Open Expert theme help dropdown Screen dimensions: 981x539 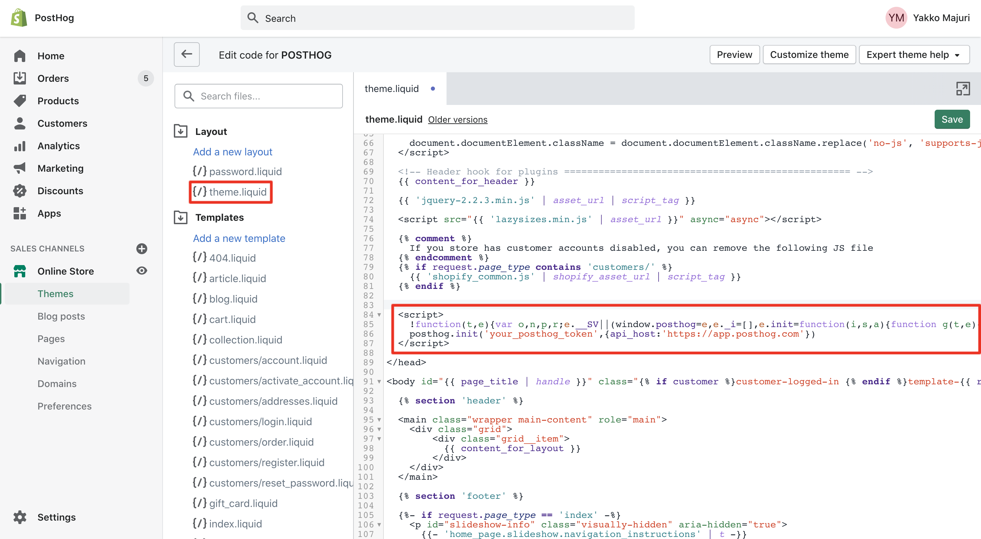click(914, 55)
